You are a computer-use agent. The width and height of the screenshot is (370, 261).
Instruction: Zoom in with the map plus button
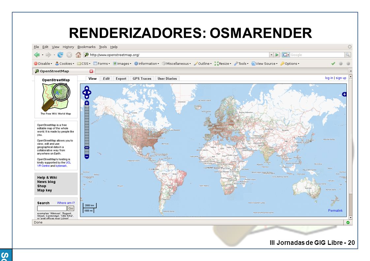tap(87, 103)
